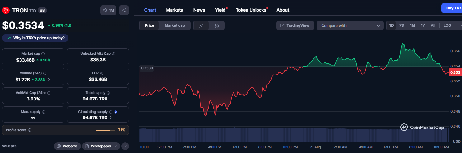Image resolution: width=462 pixels, height=153 pixels.
Task: Open the About tab
Action: (x=283, y=10)
